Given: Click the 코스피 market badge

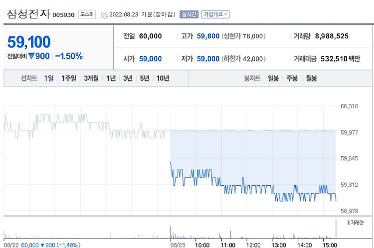Looking at the screenshot, I should click(87, 14).
